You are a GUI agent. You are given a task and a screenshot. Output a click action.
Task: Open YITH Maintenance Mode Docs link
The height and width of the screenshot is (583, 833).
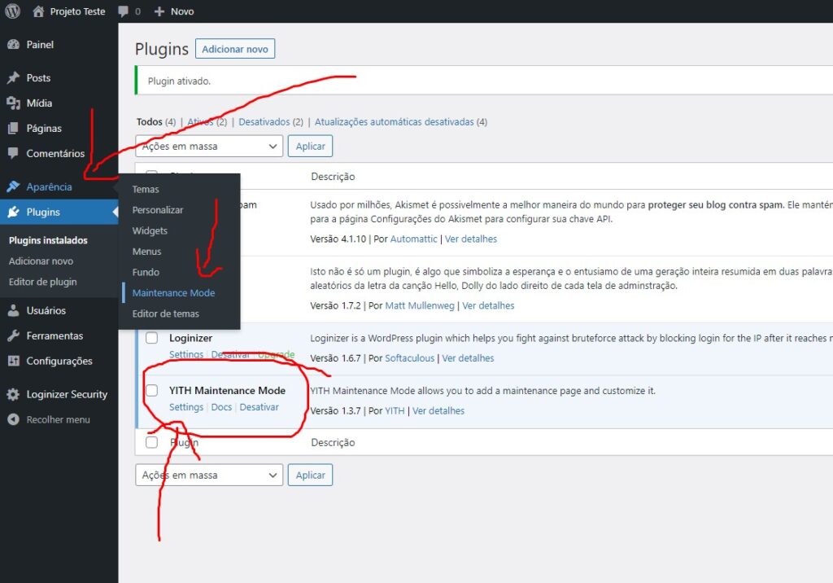(x=221, y=407)
